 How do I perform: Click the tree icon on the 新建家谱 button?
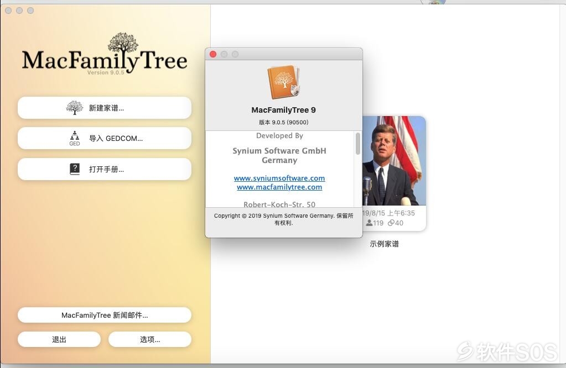click(x=74, y=108)
